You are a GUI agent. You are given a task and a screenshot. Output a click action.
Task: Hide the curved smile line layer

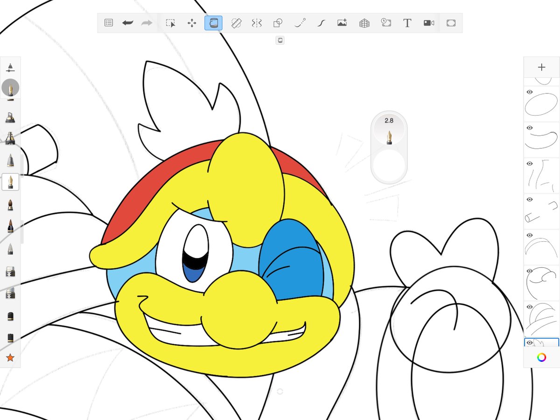point(530,128)
